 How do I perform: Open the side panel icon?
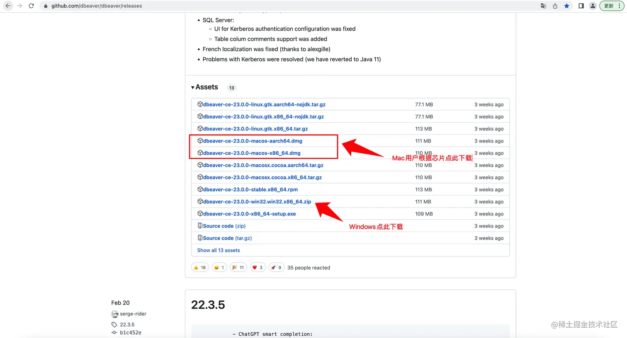point(581,6)
